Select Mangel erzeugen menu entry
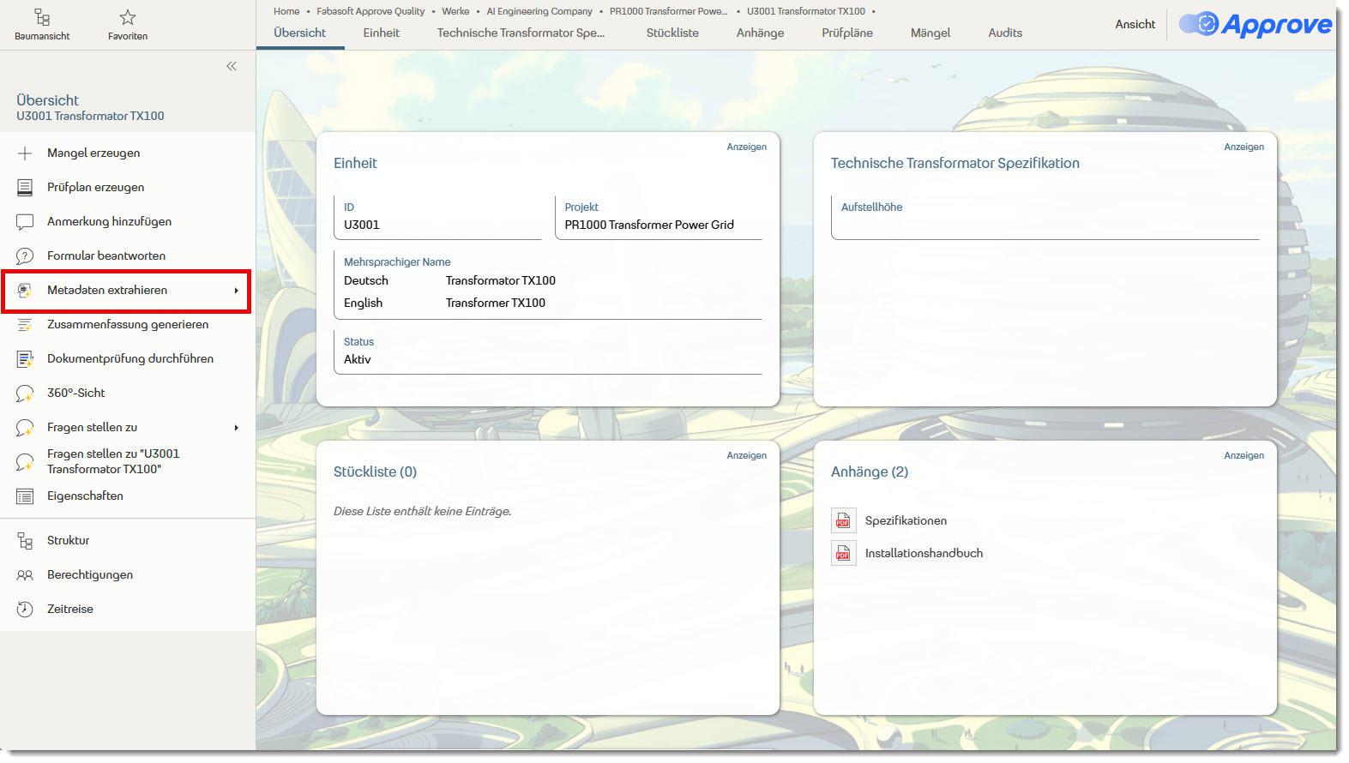Image resolution: width=1349 pixels, height=763 pixels. [x=128, y=153]
